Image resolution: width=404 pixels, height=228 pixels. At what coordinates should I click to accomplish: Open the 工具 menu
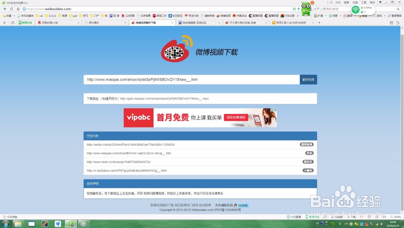click(364, 2)
